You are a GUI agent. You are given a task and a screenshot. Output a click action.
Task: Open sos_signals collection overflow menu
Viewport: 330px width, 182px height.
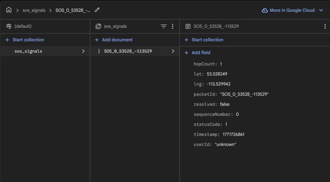[173, 26]
